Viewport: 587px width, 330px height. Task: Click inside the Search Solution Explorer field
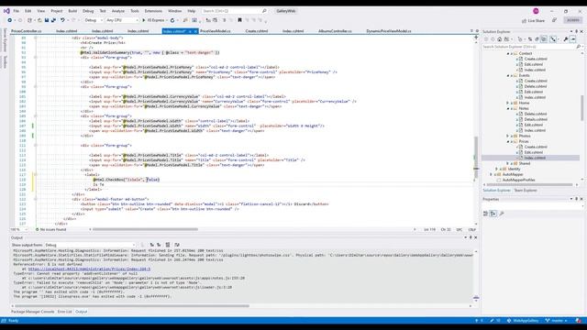(528, 47)
